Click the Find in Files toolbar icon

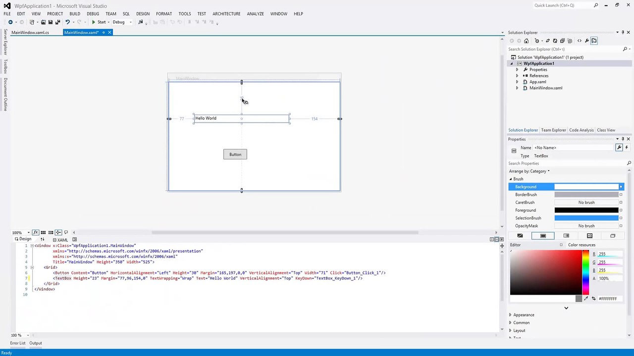click(141, 22)
